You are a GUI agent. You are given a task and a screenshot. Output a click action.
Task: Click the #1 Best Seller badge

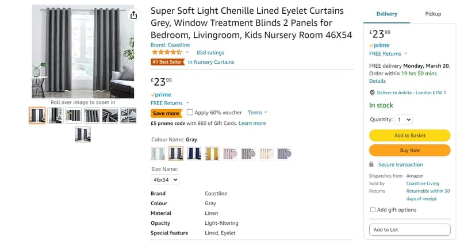click(167, 62)
